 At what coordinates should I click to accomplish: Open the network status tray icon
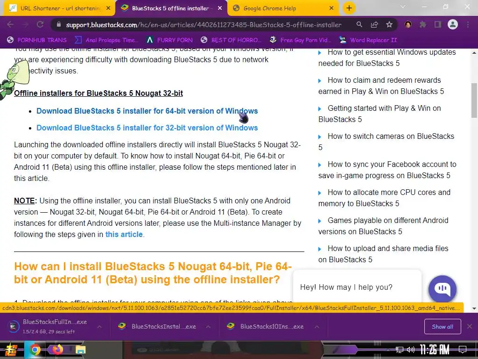[400, 350]
